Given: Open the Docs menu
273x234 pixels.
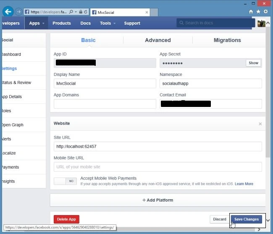Looking at the screenshot, I should click(x=86, y=23).
